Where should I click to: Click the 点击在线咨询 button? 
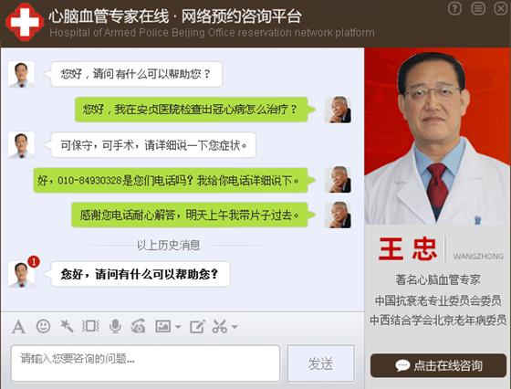click(x=438, y=365)
